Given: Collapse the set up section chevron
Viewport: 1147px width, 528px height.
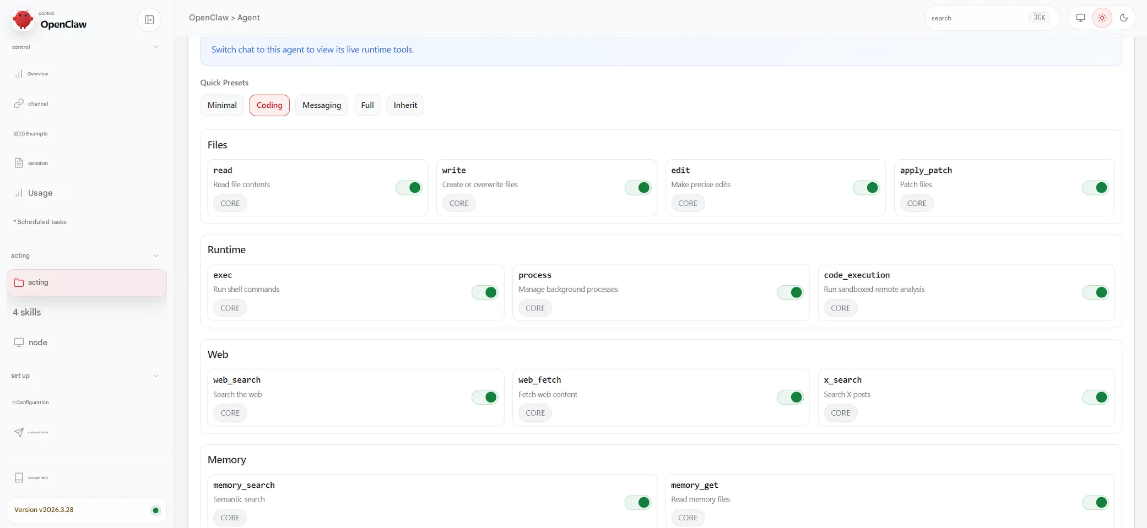Looking at the screenshot, I should click(x=156, y=376).
